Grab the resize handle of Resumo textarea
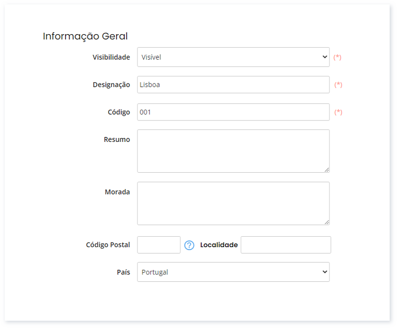This screenshot has height=328, width=397. click(x=327, y=170)
